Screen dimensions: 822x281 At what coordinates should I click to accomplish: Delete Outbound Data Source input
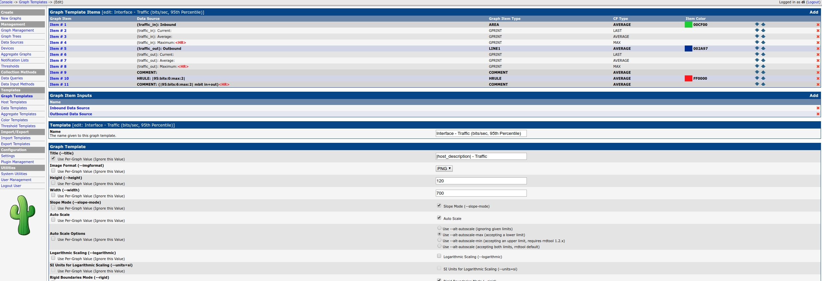coord(818,114)
